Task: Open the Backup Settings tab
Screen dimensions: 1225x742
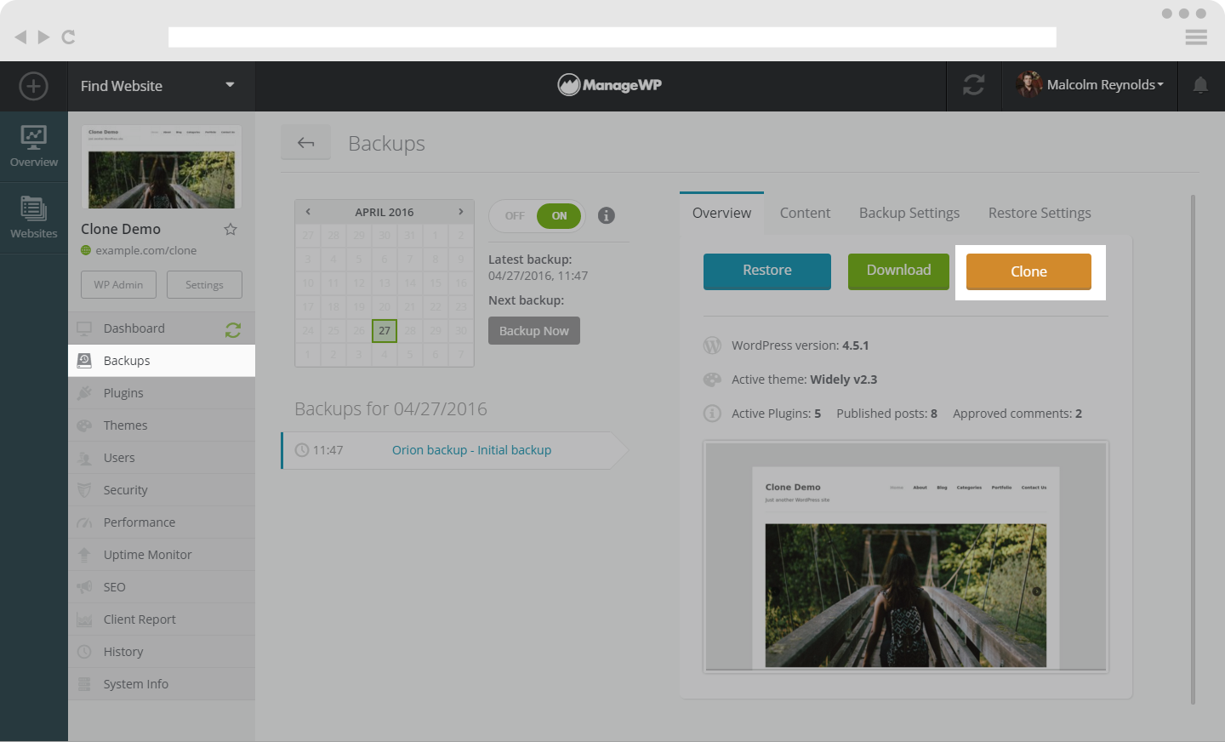Action: click(909, 214)
